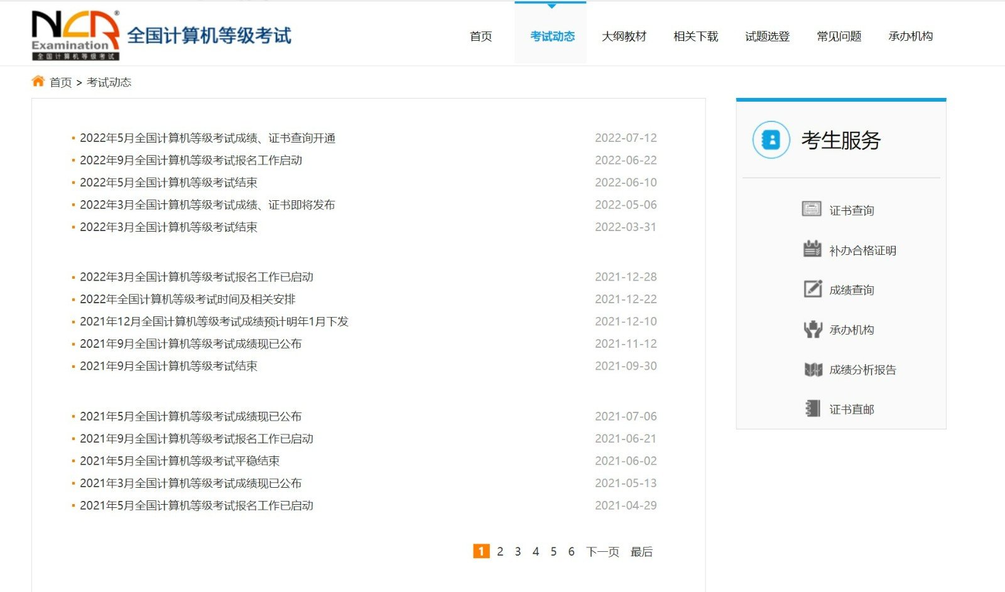Open the 证书查询 service icon
The width and height of the screenshot is (1005, 592).
pos(812,209)
